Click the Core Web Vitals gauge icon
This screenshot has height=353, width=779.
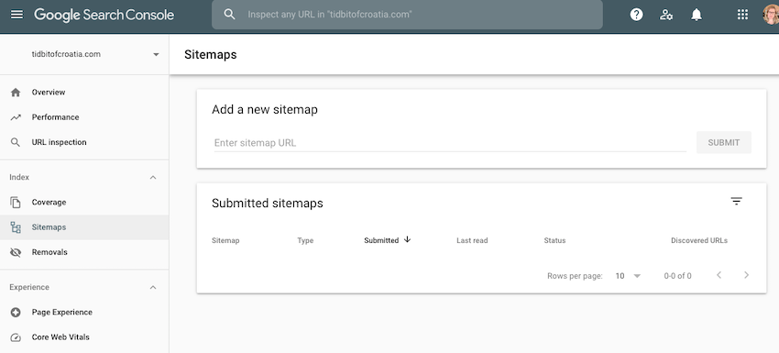[16, 337]
